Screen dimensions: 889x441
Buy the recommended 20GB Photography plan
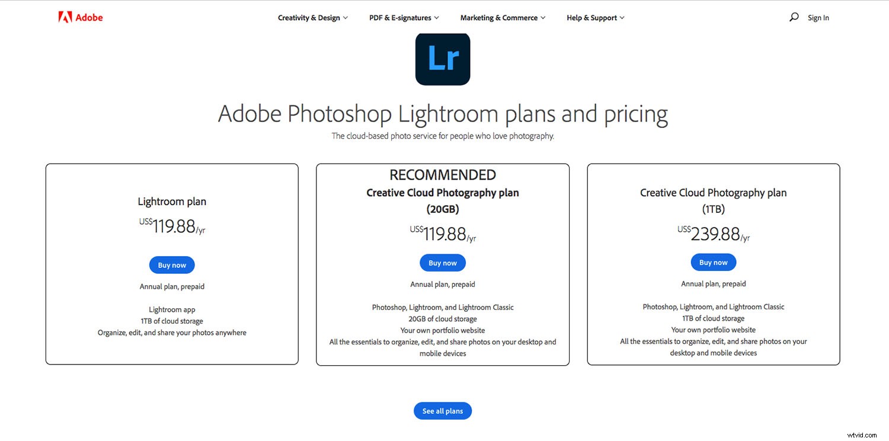443,263
